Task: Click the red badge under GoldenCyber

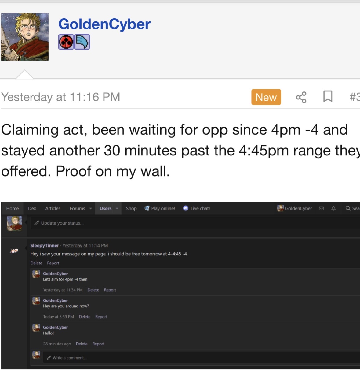Action: 66,42
